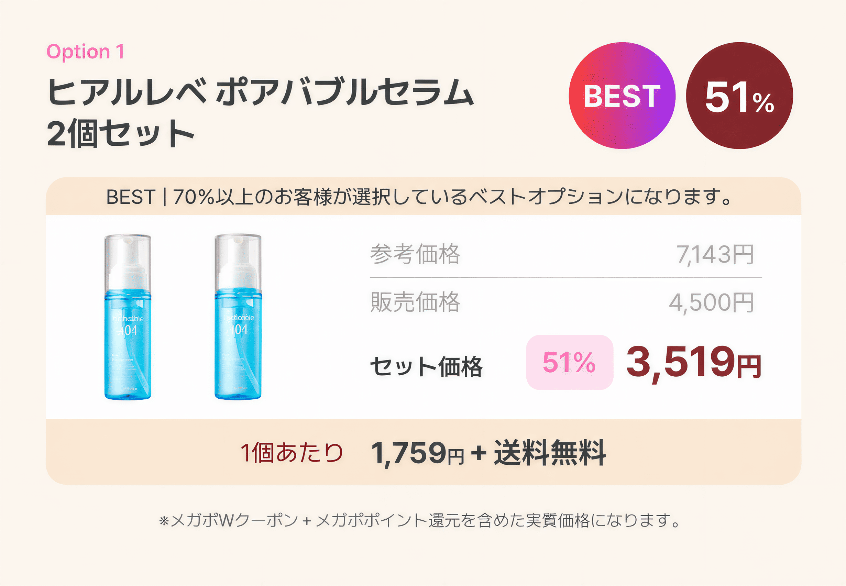Screen dimensions: 846x586
Task: Click the product title ヒアルレペ ポアバブルセラム
Action: click(260, 92)
